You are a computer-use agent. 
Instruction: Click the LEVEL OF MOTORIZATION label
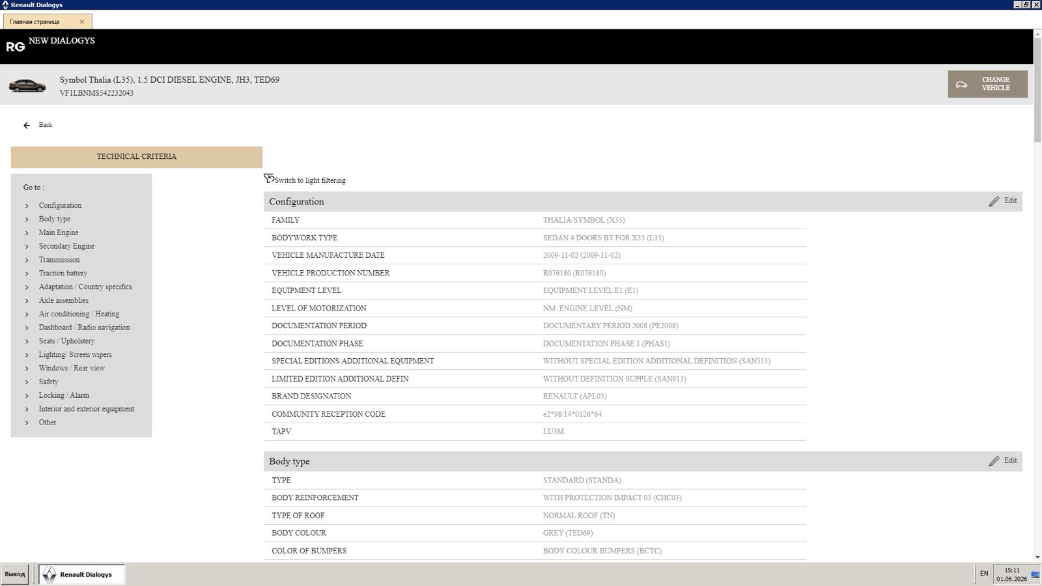coord(319,308)
